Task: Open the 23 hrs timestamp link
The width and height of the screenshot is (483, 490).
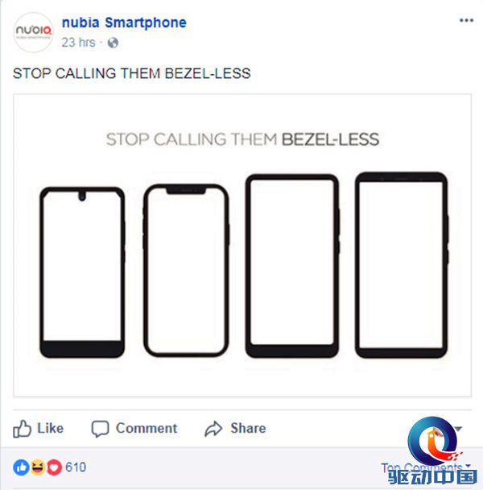Action: 78,43
